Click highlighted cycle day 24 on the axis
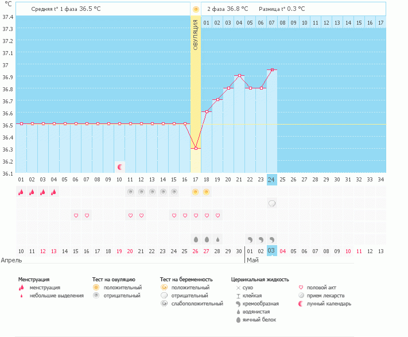 pos(272,179)
